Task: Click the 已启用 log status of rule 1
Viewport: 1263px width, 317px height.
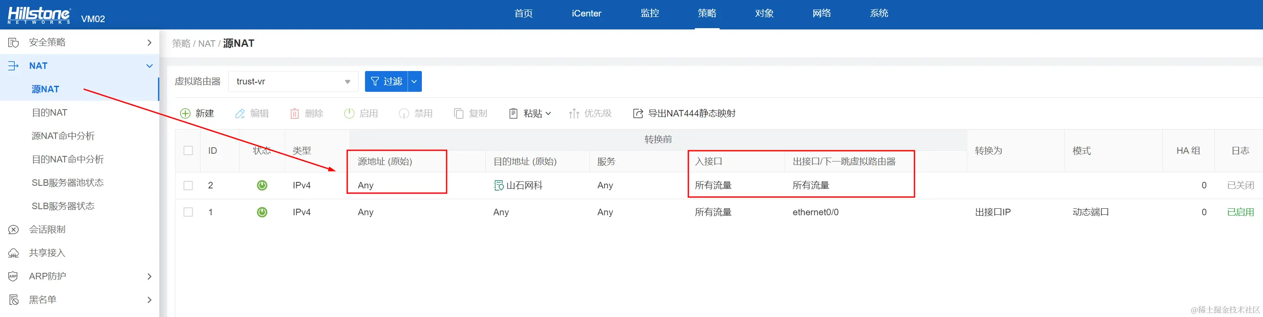Action: [1240, 212]
